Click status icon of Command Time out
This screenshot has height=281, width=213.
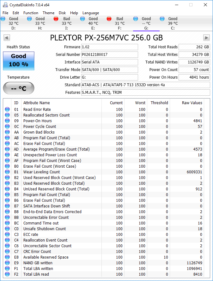(7, 223)
